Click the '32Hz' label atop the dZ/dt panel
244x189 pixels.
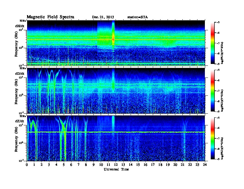pos(23,116)
